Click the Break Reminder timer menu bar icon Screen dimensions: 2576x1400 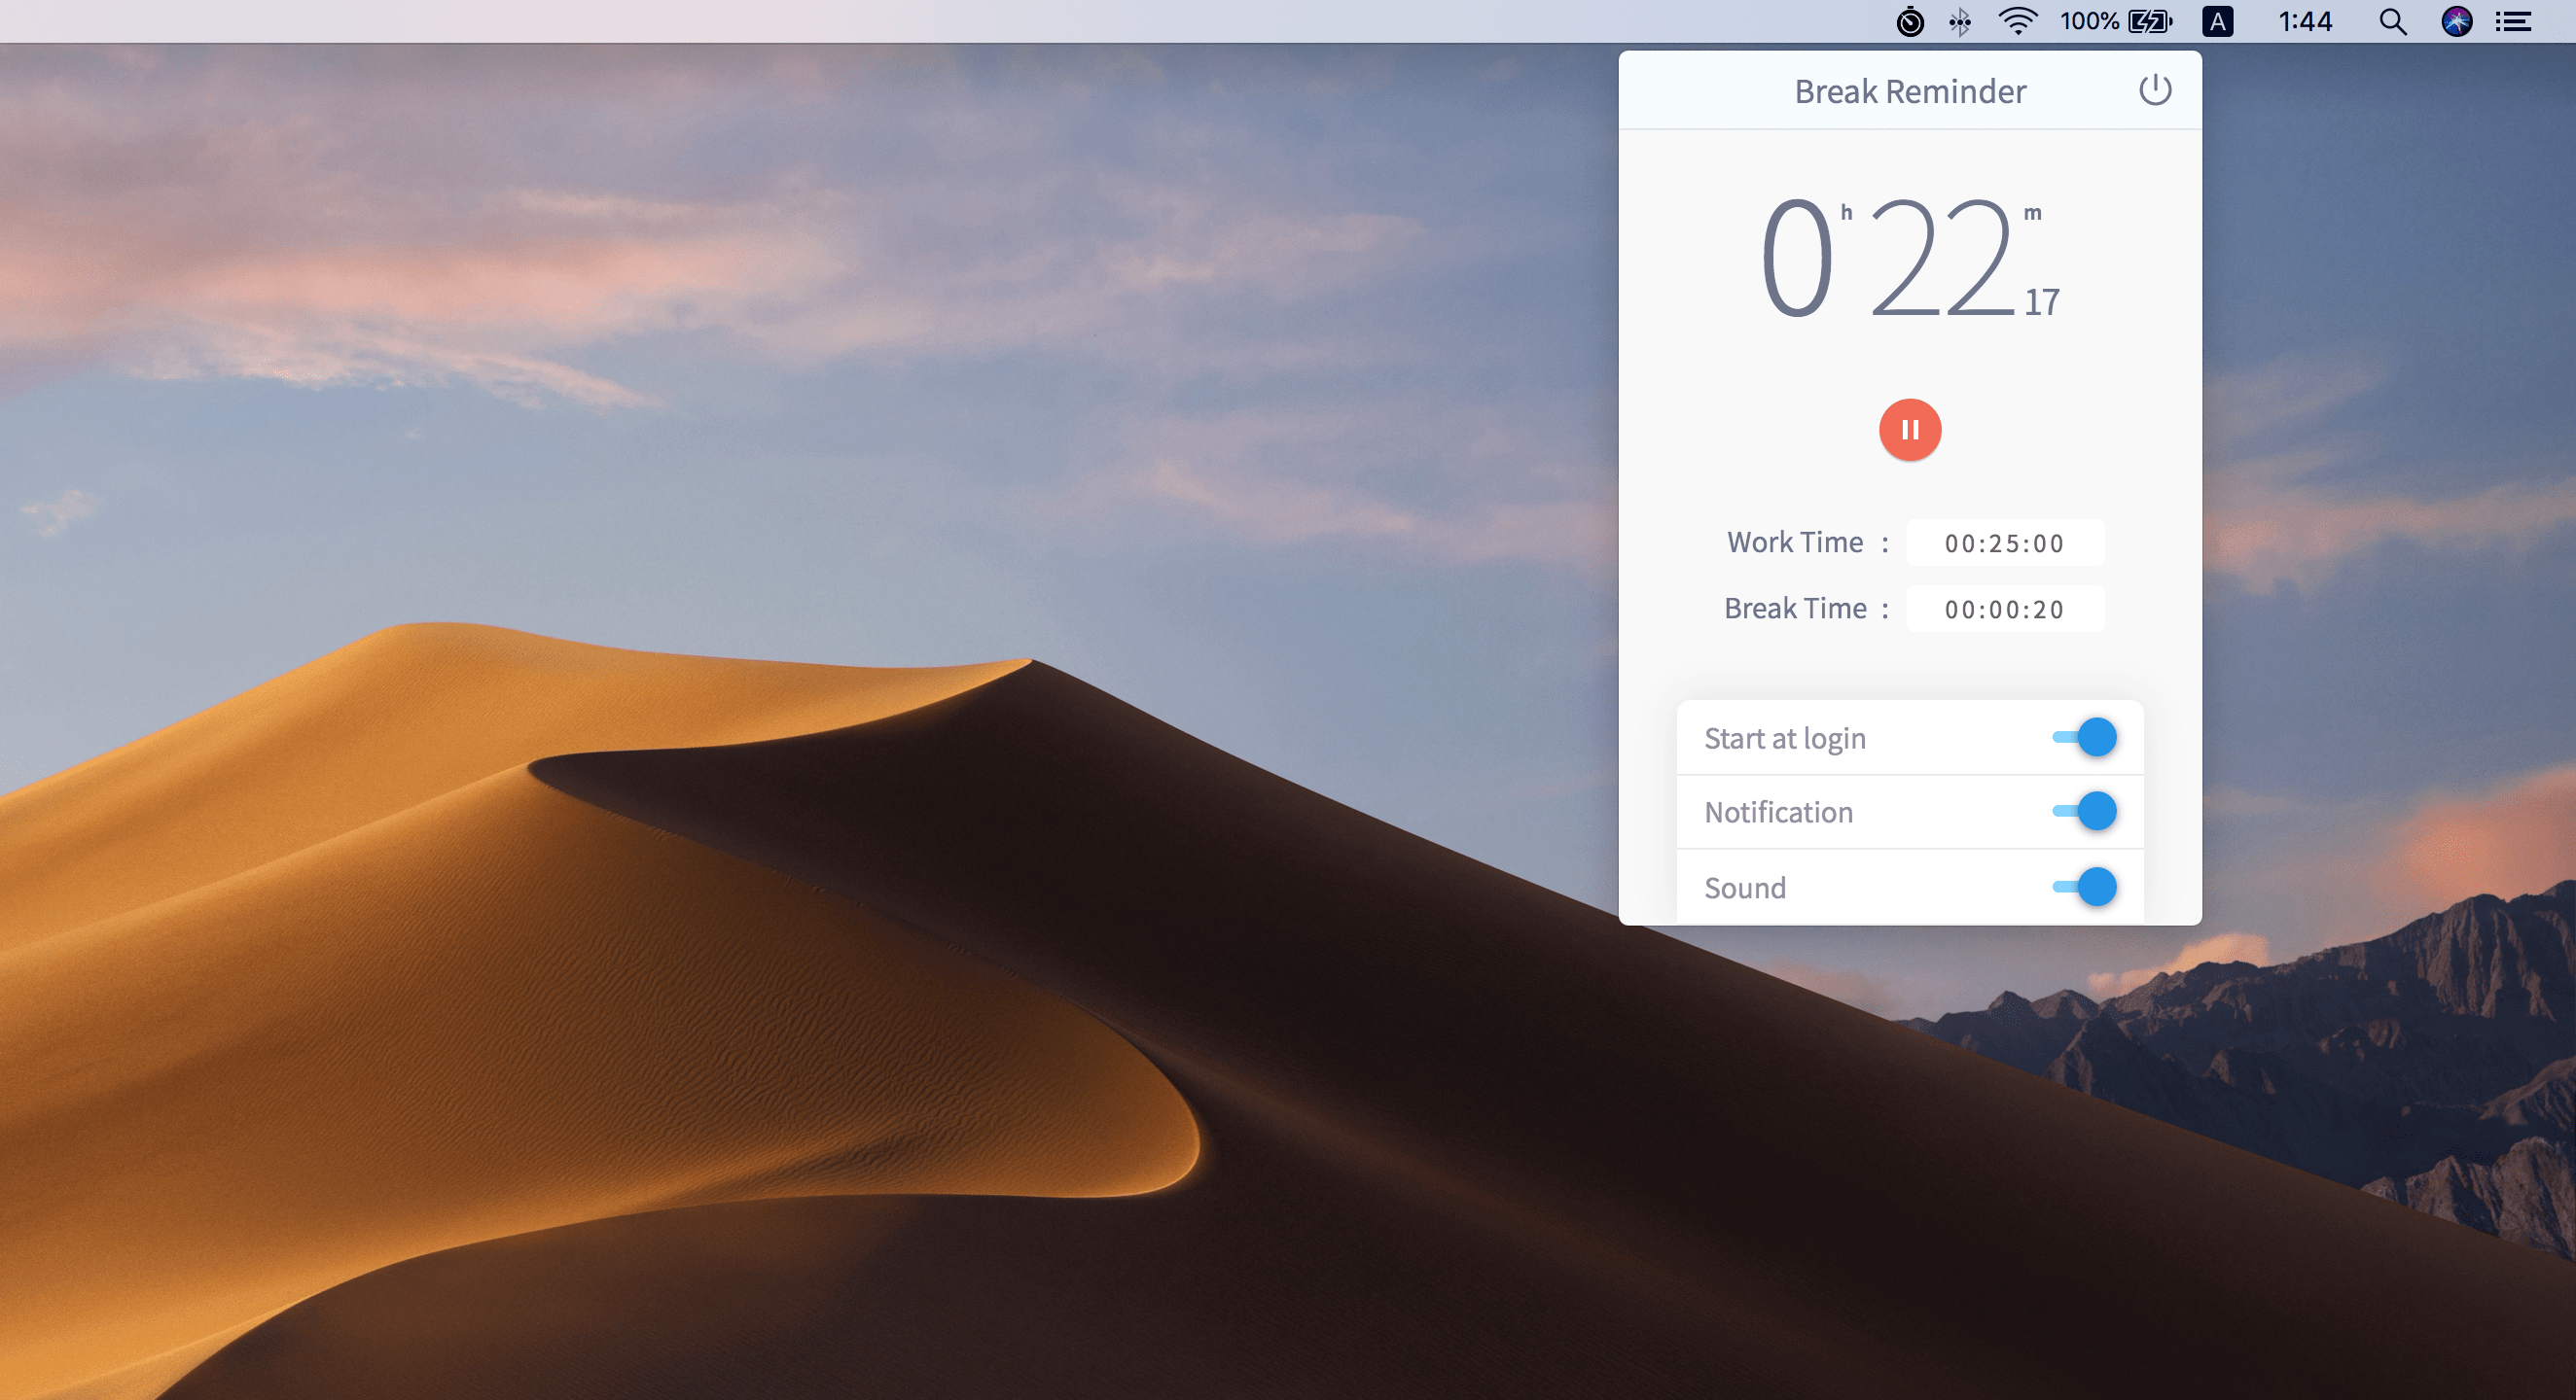click(x=1909, y=21)
